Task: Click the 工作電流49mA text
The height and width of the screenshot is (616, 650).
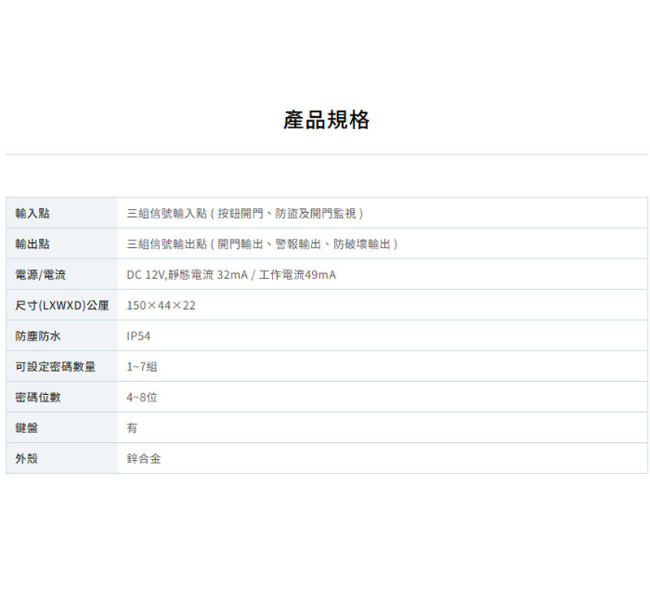Action: (x=297, y=275)
